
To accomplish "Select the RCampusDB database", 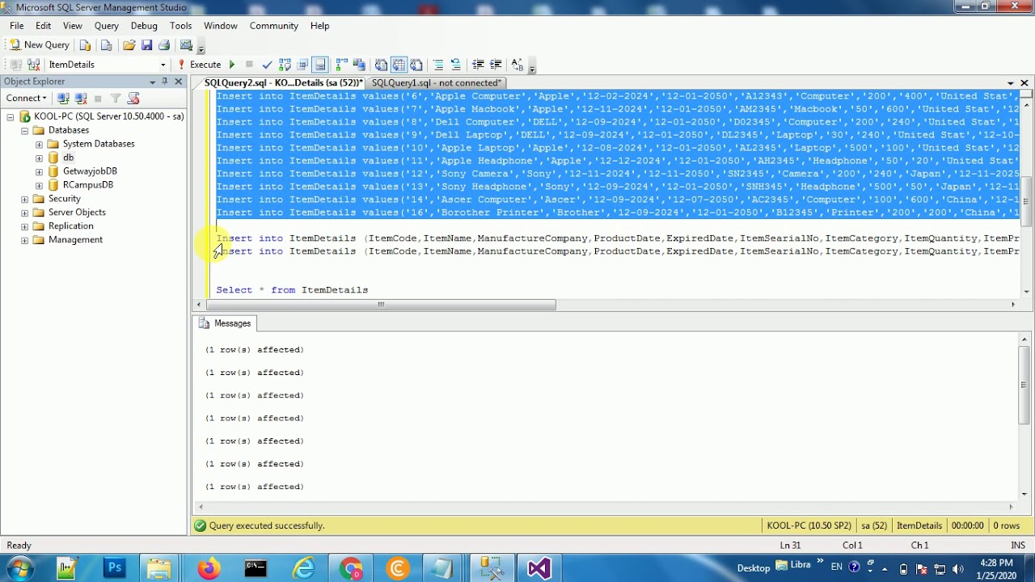I will (87, 185).
